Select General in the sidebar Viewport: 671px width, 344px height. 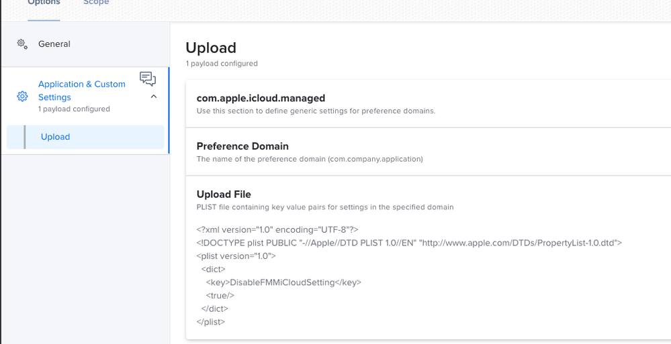[54, 44]
